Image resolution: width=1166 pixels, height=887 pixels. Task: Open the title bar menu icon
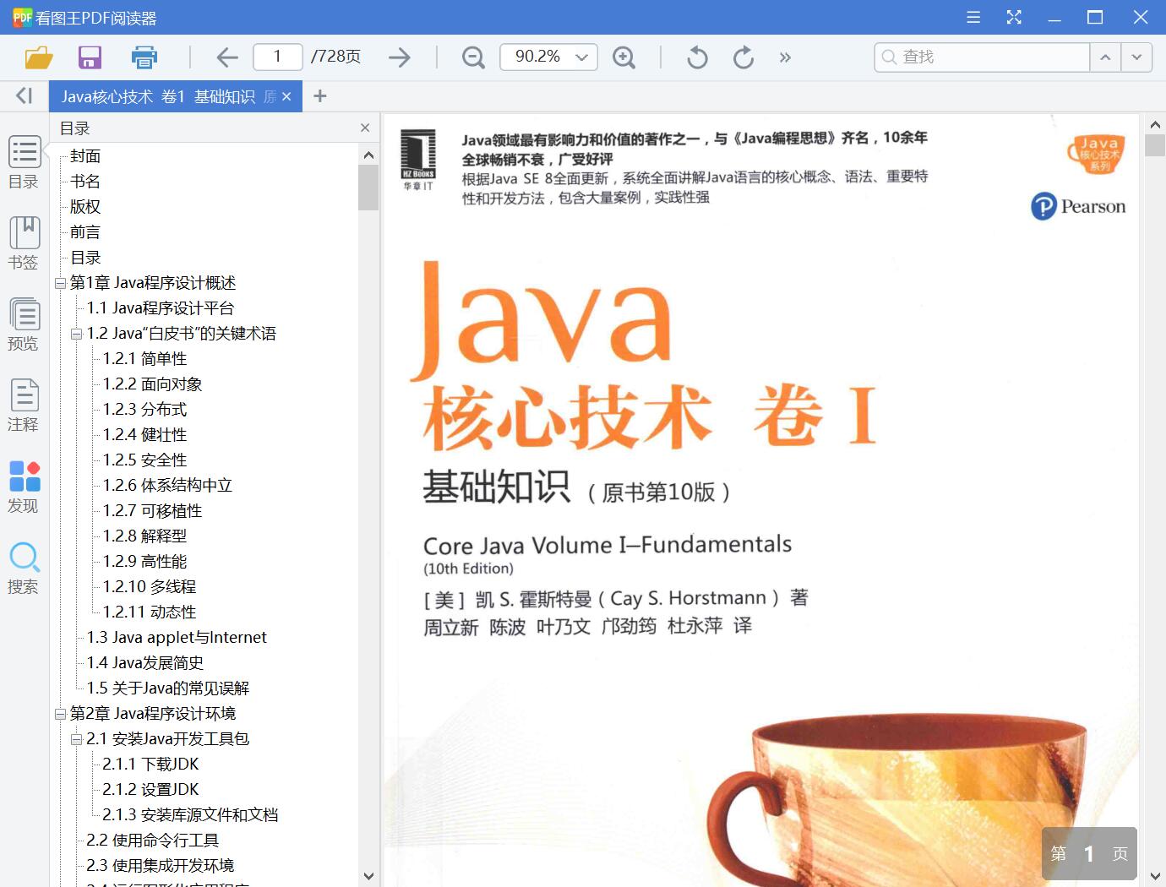(973, 17)
